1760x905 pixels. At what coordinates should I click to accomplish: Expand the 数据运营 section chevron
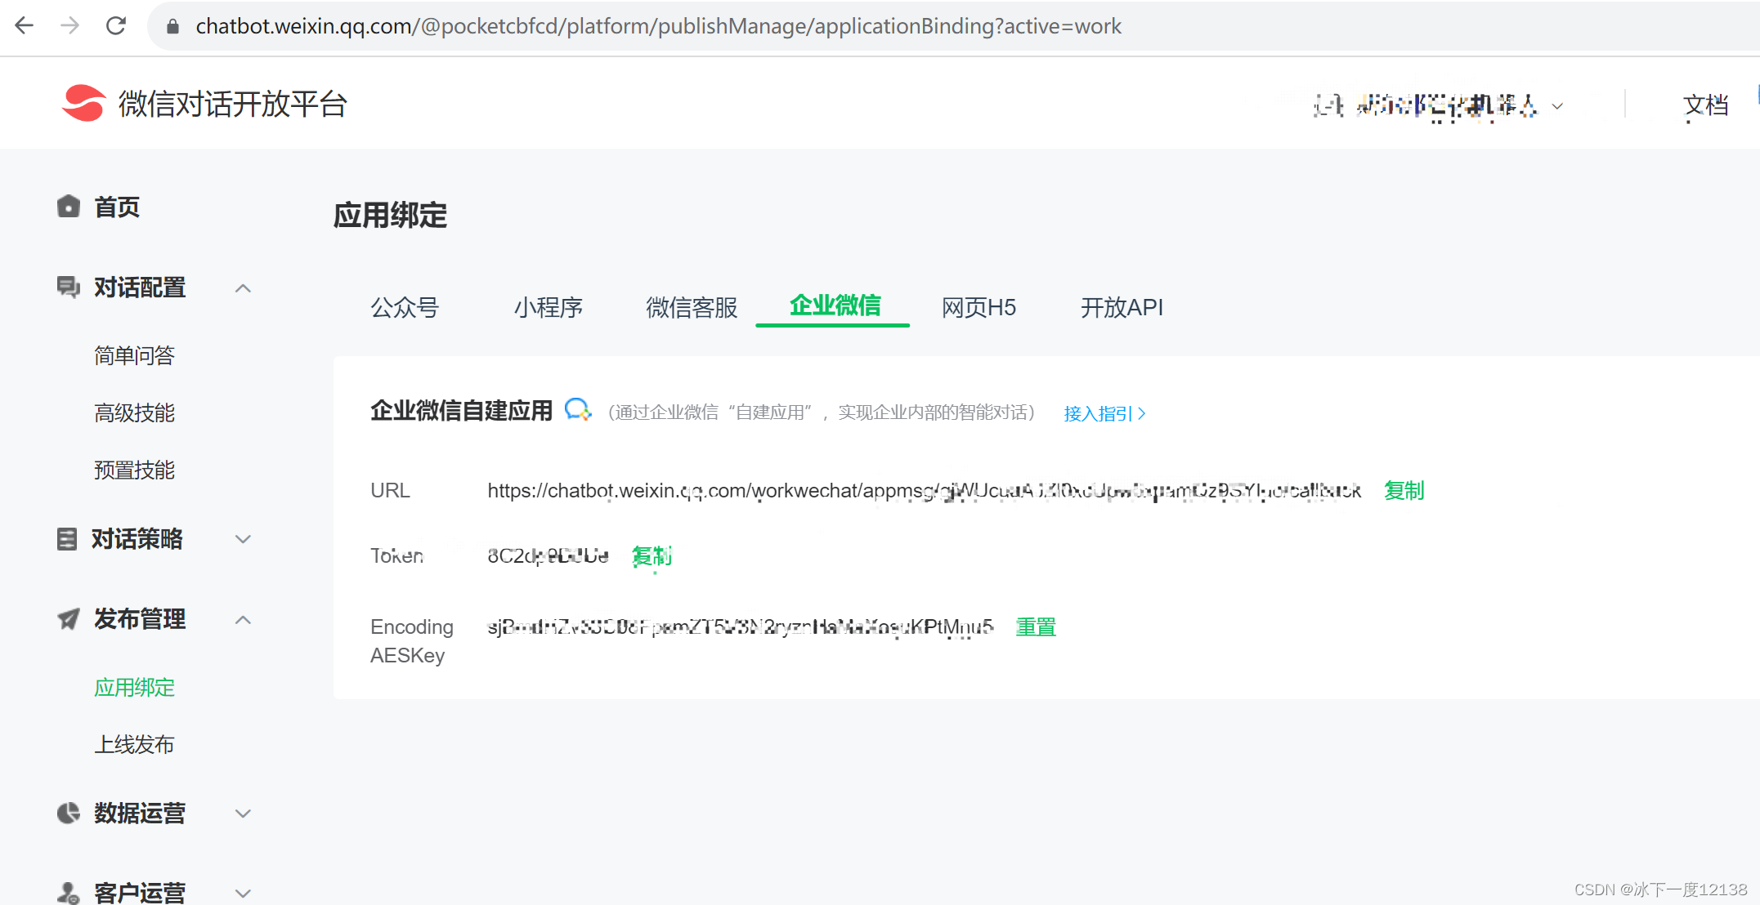[x=243, y=814]
